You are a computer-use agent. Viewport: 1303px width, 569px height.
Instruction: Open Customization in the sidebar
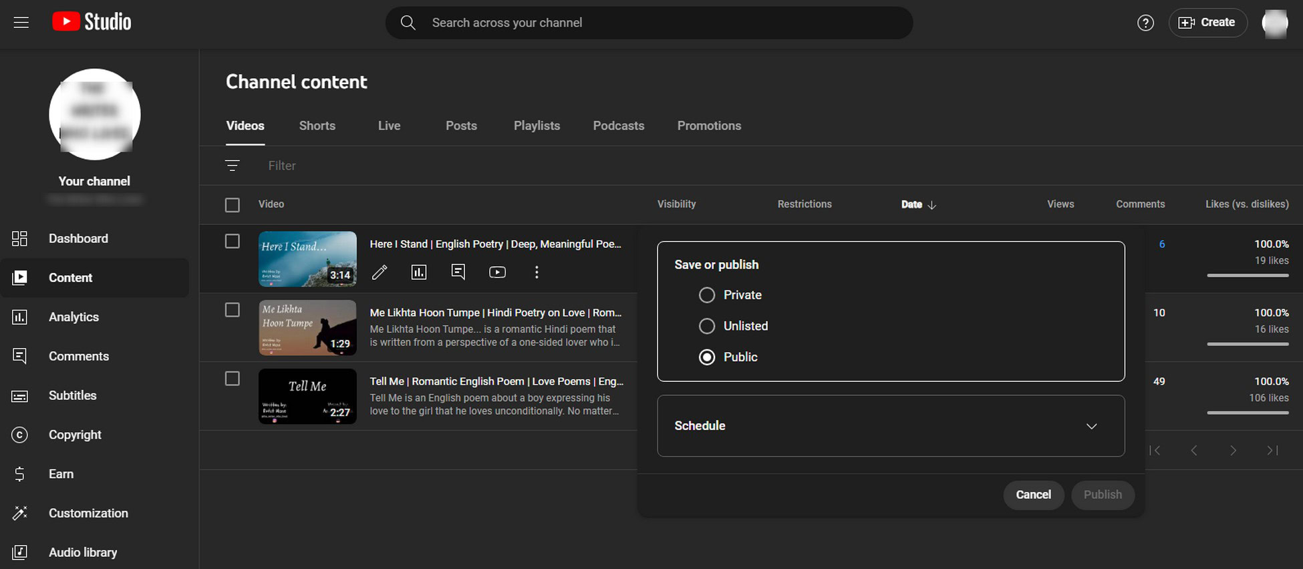click(94, 514)
